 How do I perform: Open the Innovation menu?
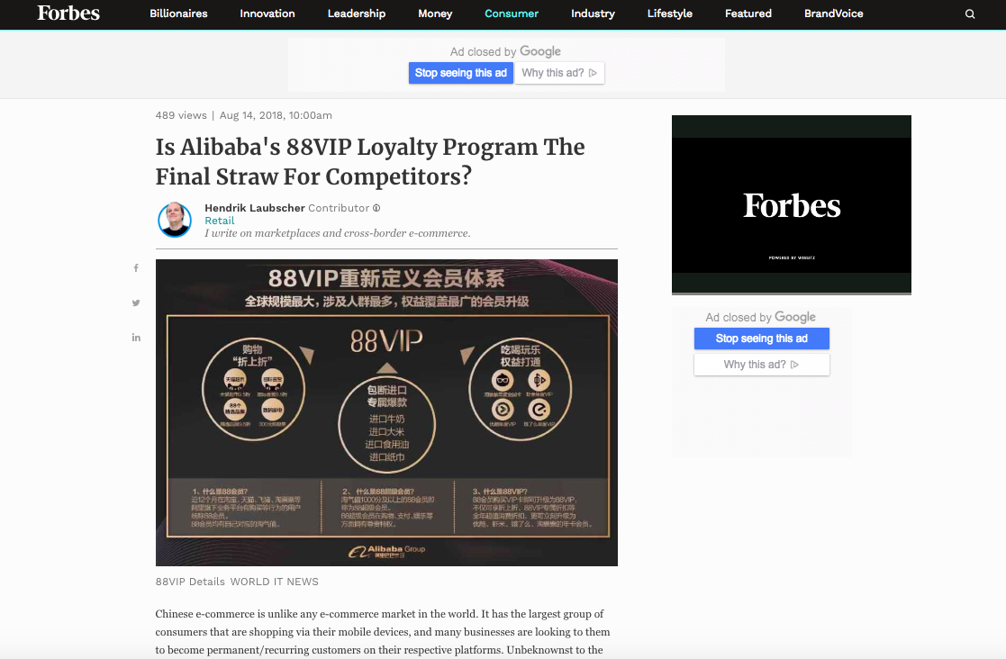(267, 14)
